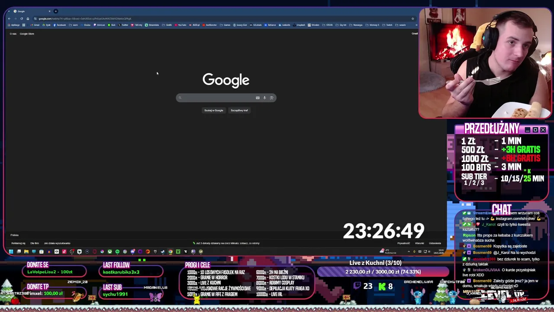The image size is (554, 312).
Task: Go to the browser home page icon
Action: [x=28, y=19]
